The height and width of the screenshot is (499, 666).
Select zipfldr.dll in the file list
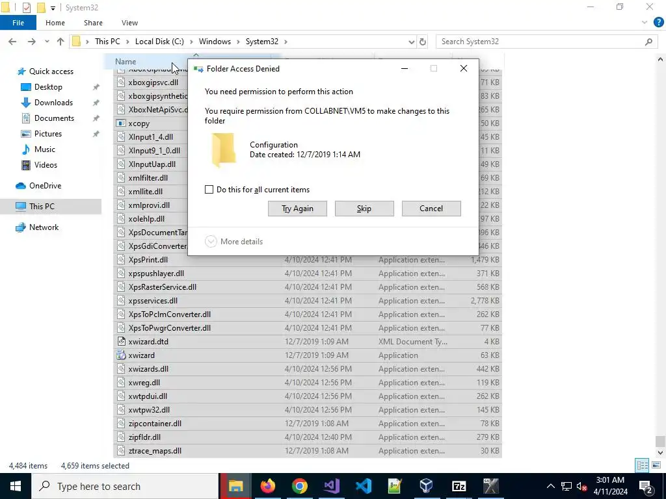[144, 437]
